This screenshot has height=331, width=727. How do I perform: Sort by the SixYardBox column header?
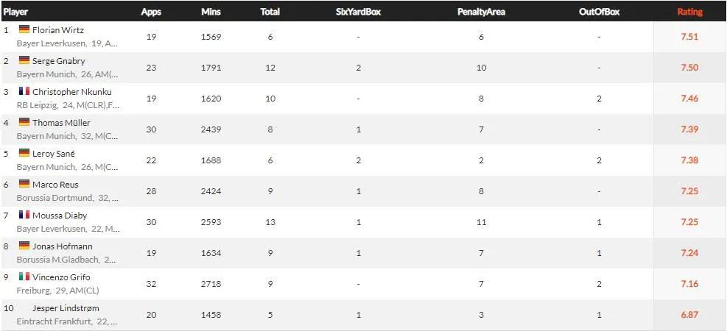coord(358,12)
